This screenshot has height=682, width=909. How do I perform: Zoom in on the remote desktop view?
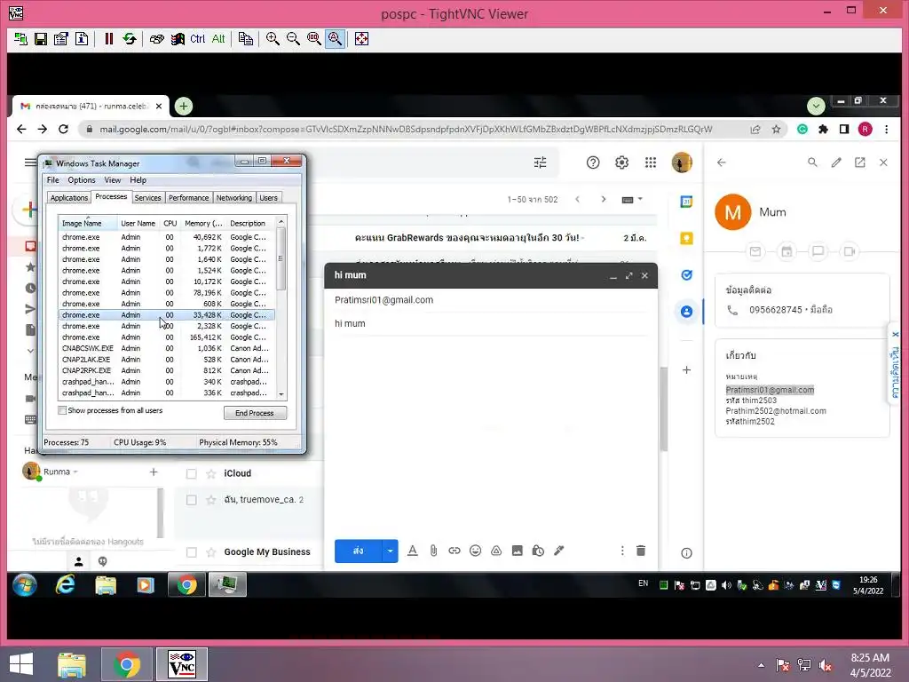pyautogui.click(x=273, y=39)
